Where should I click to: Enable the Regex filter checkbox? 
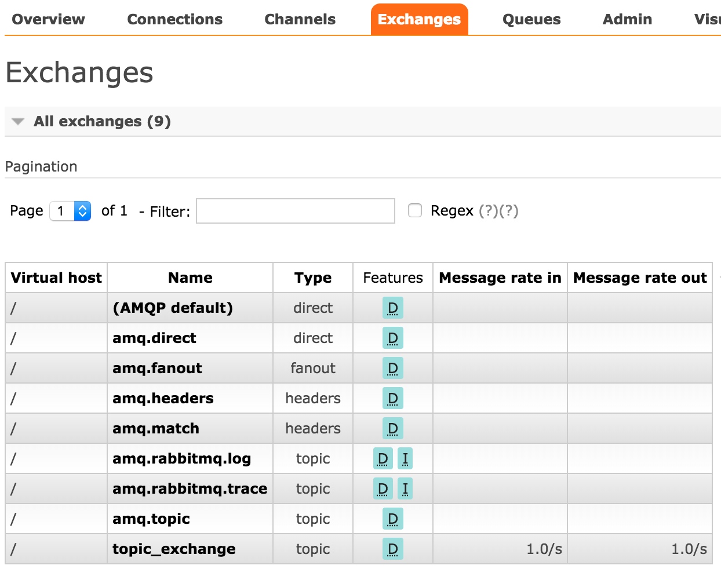[x=415, y=210]
